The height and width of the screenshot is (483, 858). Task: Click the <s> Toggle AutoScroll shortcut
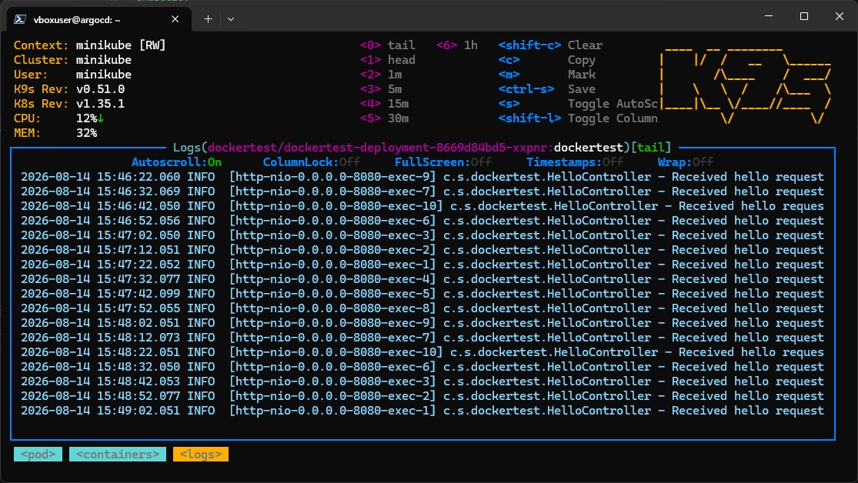(578, 104)
